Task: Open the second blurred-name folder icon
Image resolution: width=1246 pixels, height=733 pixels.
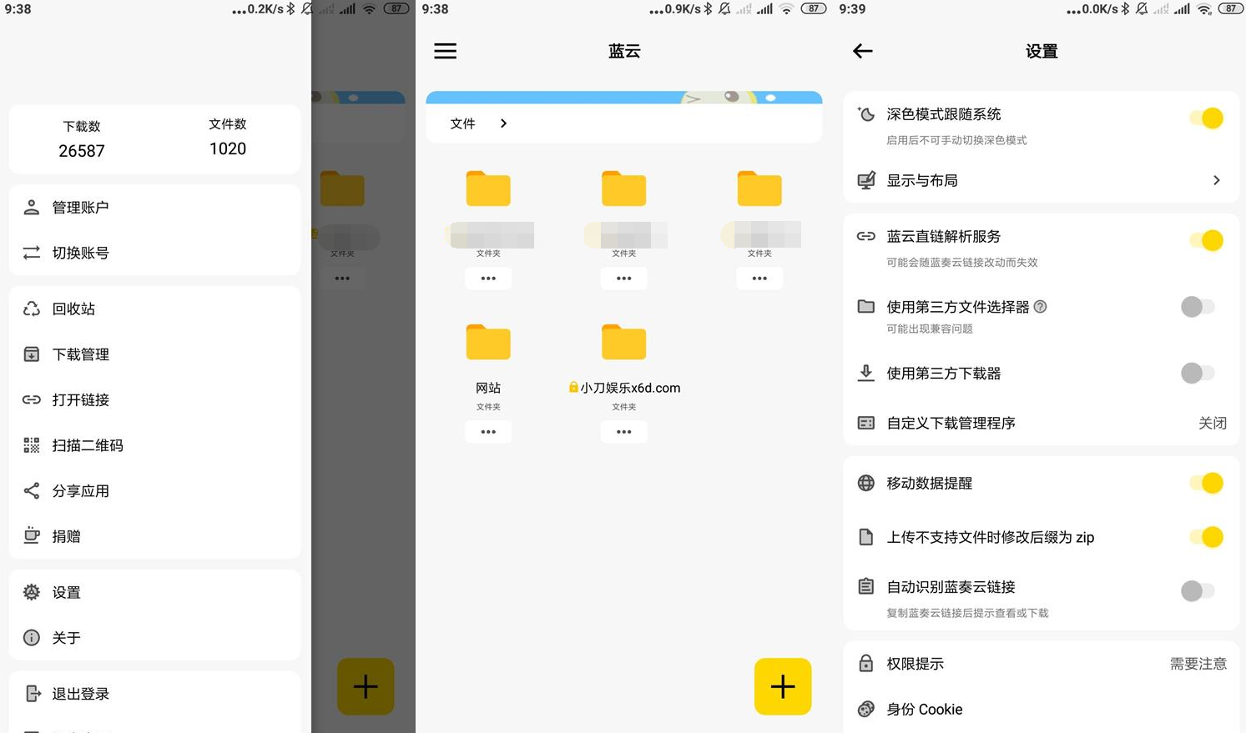Action: coord(623,188)
